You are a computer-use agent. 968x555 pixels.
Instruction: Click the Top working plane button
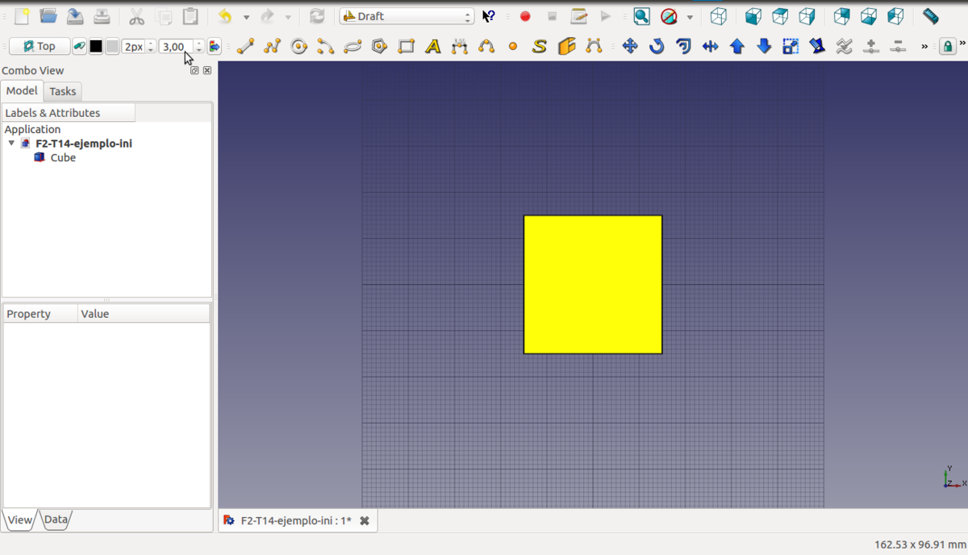[39, 47]
